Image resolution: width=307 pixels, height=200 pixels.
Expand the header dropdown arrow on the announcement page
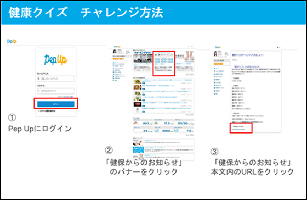point(280,47)
